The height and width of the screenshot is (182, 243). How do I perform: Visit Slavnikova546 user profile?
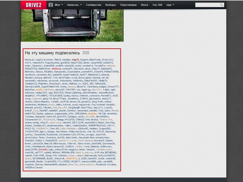32,87
